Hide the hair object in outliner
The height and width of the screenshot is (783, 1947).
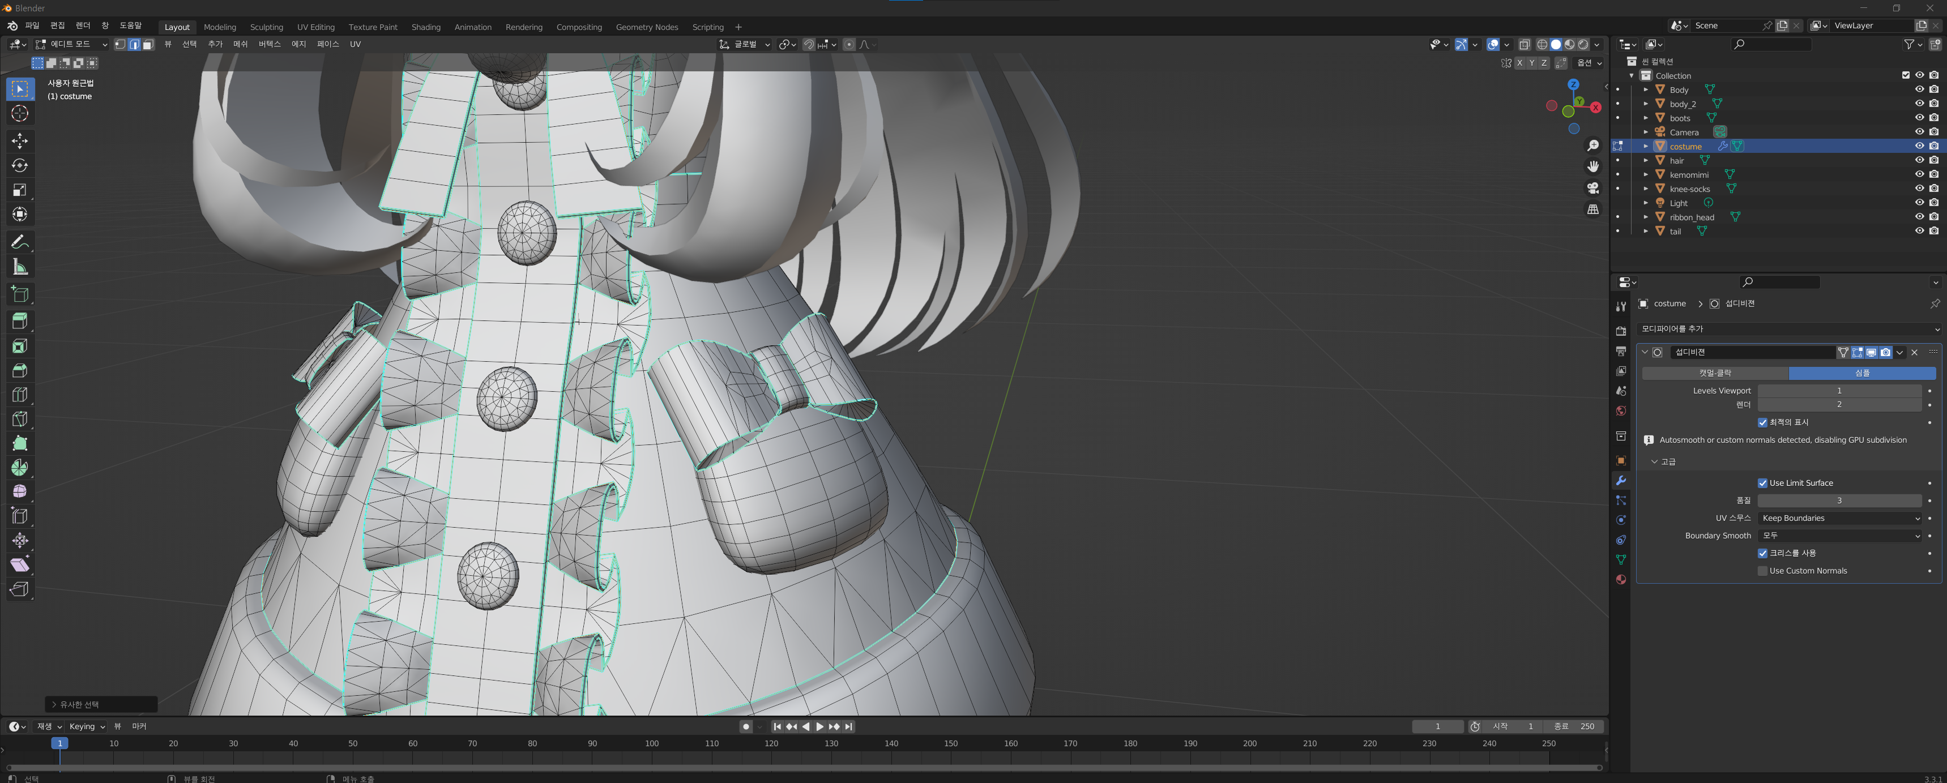[x=1919, y=160]
